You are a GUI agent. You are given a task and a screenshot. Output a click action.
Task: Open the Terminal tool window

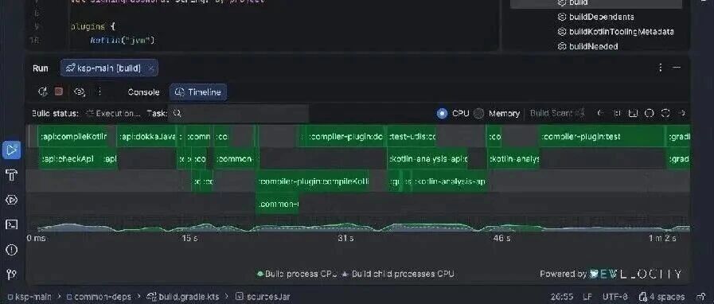pyautogui.click(x=11, y=224)
